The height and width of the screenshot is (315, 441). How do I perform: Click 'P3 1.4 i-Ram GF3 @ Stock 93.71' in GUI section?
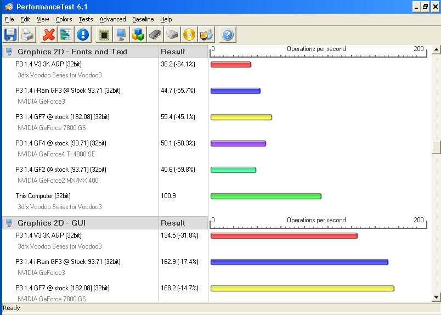[68, 262]
